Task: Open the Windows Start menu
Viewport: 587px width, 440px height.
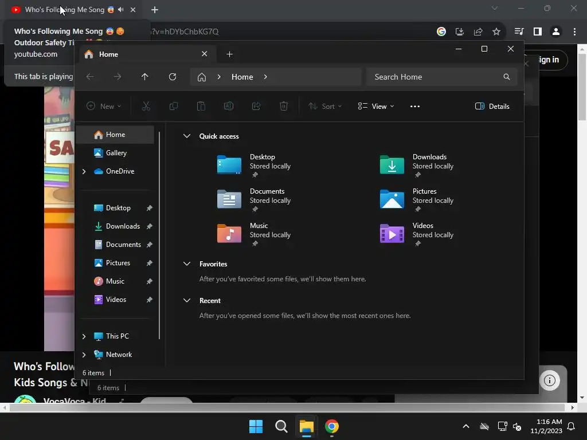Action: 256,426
